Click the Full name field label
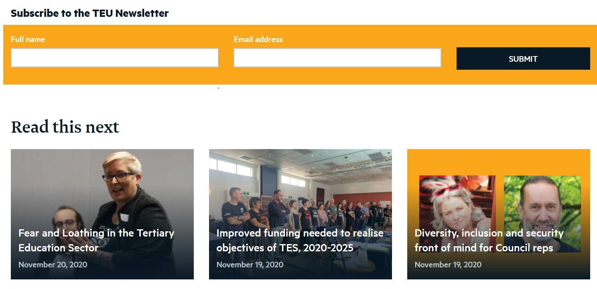 (28, 39)
